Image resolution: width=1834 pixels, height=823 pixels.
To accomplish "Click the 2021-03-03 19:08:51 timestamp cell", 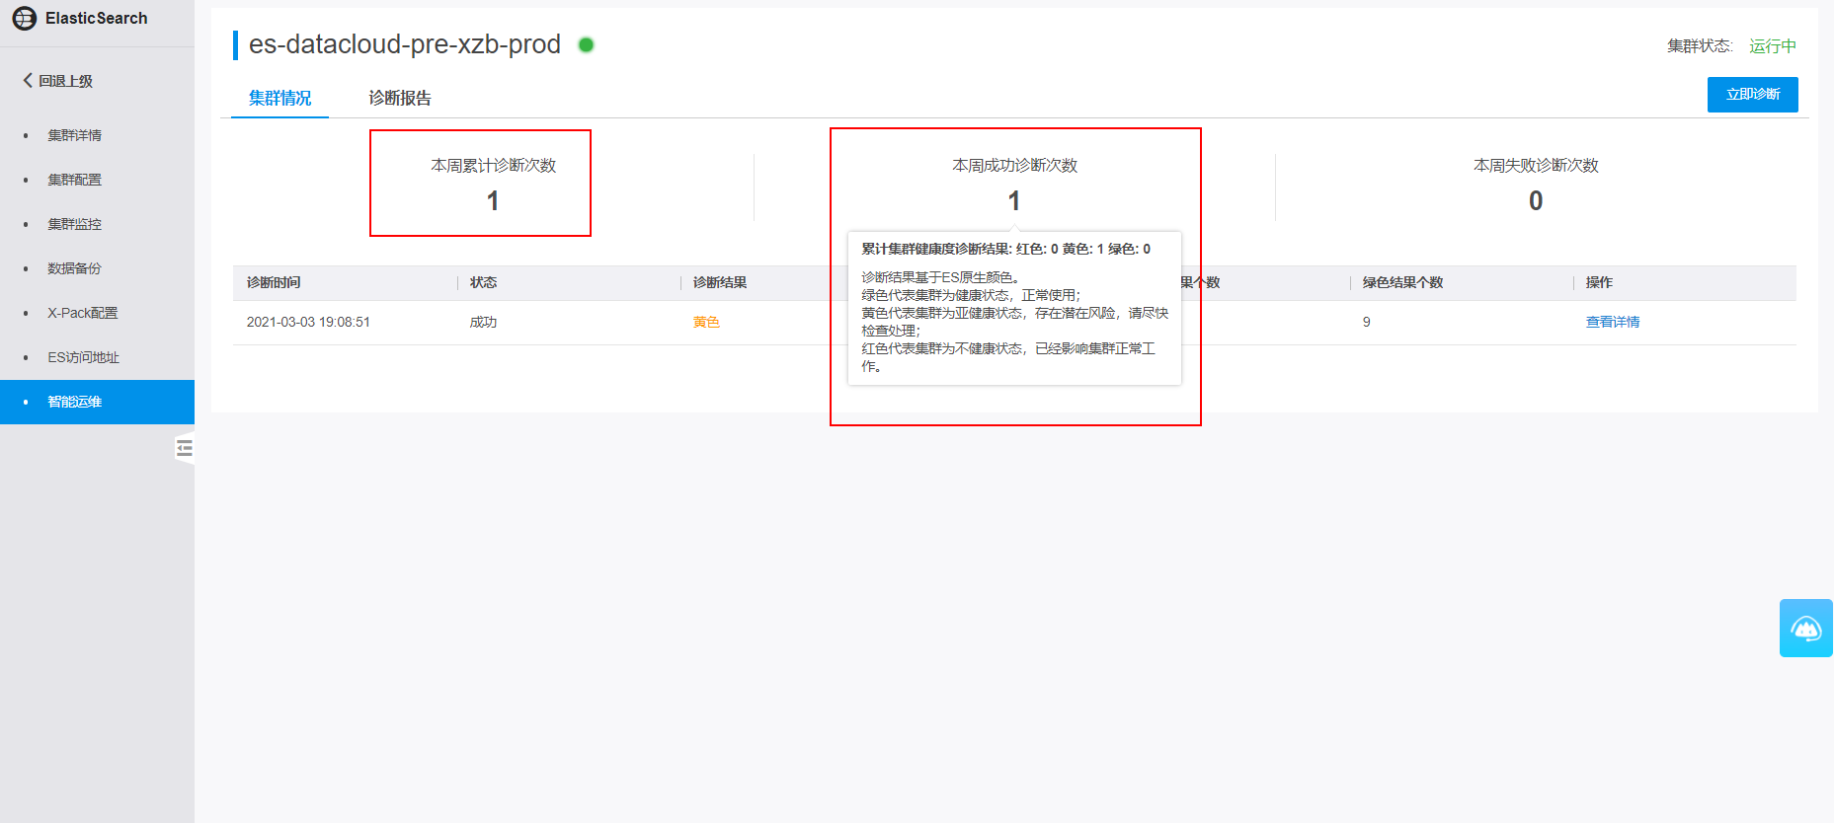I will pyautogui.click(x=308, y=322).
